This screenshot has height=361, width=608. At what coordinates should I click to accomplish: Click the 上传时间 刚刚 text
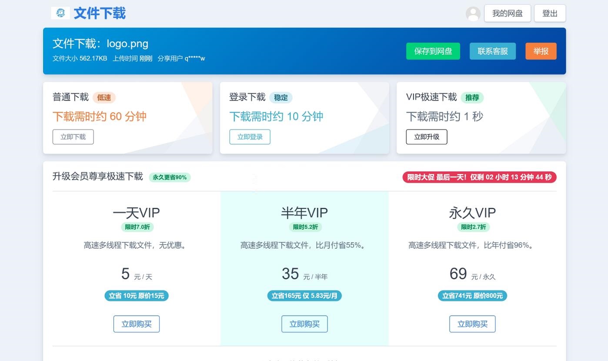[x=133, y=58]
